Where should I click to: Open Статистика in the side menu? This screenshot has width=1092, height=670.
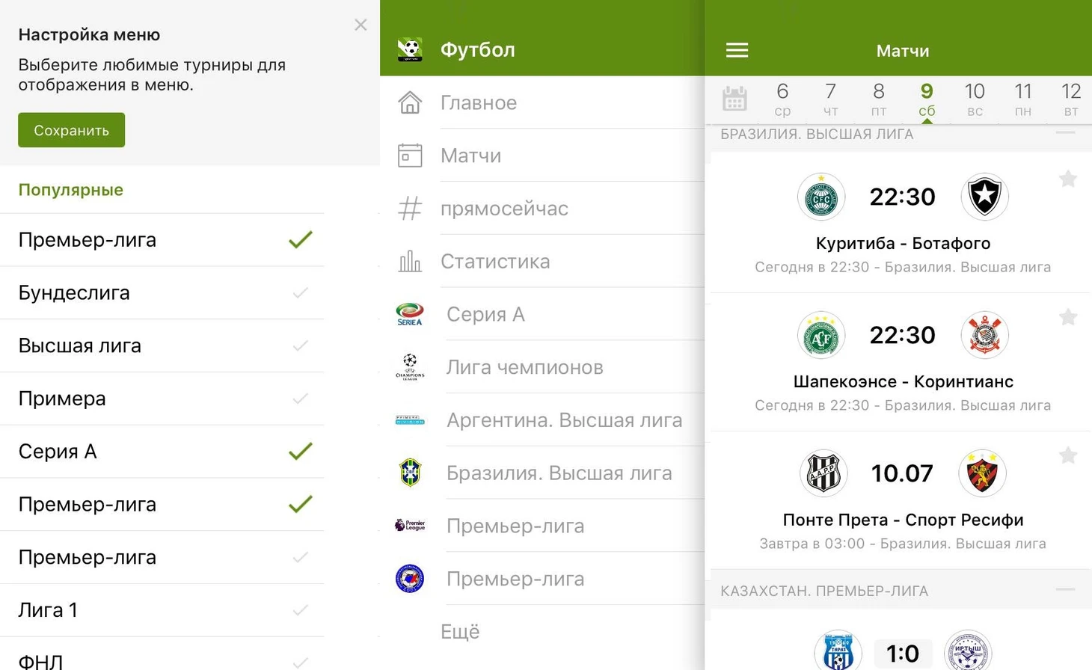[495, 262]
